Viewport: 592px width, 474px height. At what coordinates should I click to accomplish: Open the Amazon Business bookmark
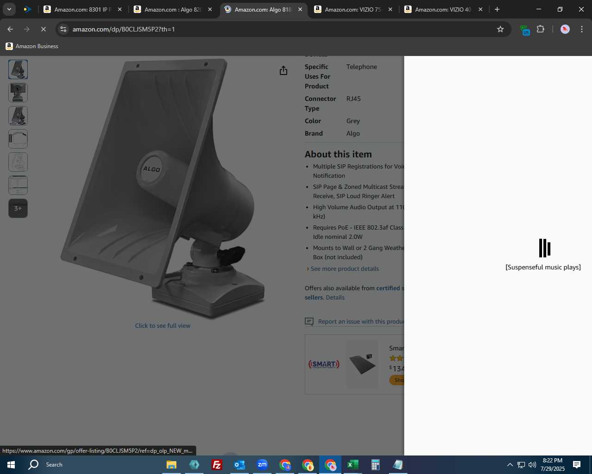coord(32,46)
